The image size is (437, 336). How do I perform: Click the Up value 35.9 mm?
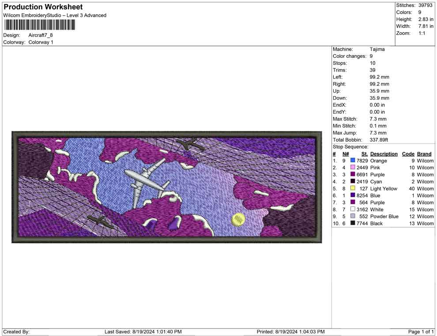click(380, 91)
